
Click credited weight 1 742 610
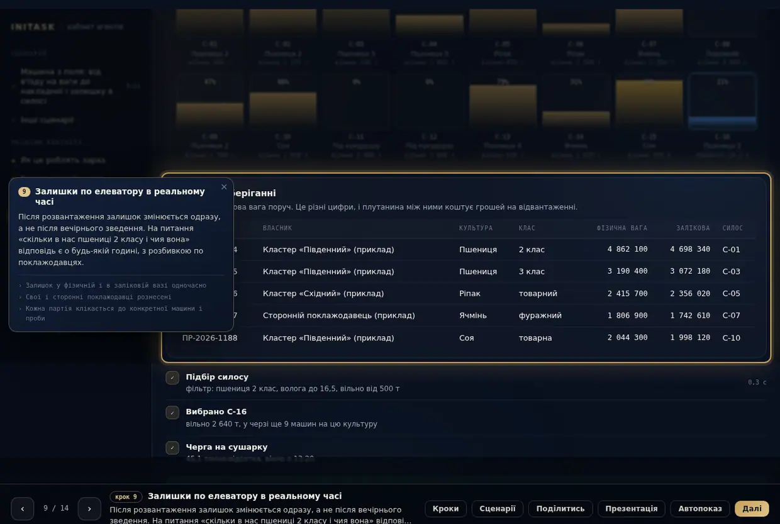click(x=690, y=316)
